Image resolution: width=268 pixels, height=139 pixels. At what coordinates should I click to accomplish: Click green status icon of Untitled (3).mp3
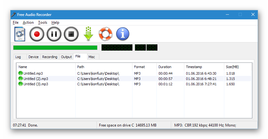[21, 84]
